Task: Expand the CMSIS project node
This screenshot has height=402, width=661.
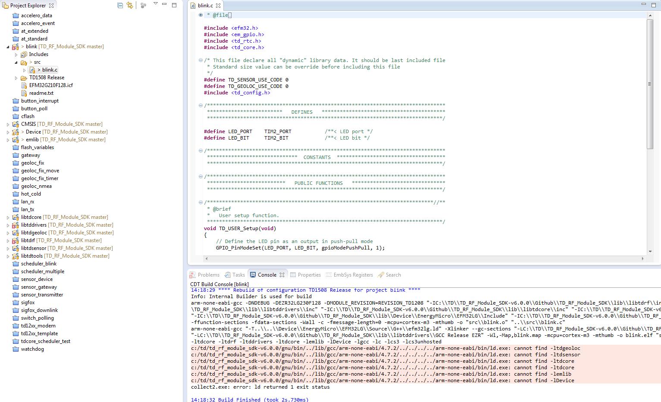Action: coord(8,125)
